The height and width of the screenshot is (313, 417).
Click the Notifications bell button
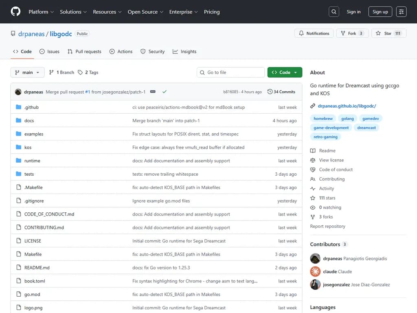pyautogui.click(x=314, y=33)
